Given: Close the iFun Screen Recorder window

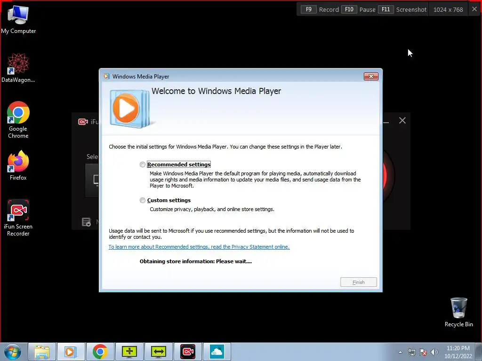Looking at the screenshot, I should click(402, 120).
